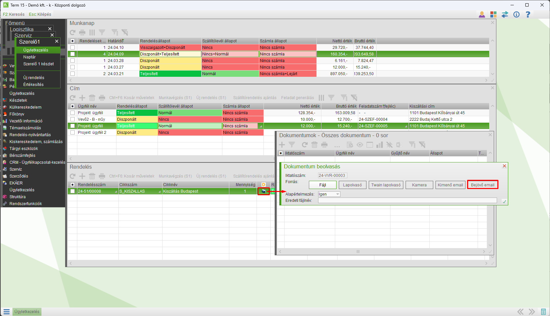This screenshot has width=550, height=316.
Task: Open the question mark help icon
Action: [528, 14]
